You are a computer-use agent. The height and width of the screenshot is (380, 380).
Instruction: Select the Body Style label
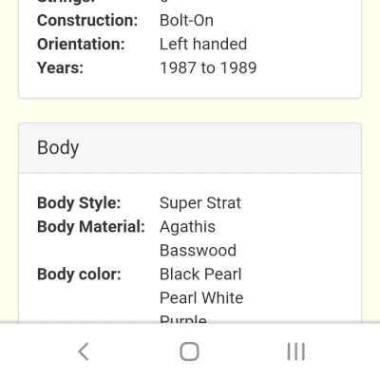tap(79, 203)
